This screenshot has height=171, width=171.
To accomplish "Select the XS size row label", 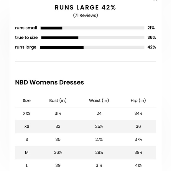I will [27, 126].
